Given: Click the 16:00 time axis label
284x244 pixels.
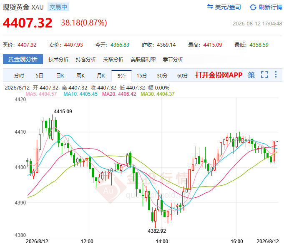Looking at the screenshot, I should pyautogui.click(x=237, y=242).
